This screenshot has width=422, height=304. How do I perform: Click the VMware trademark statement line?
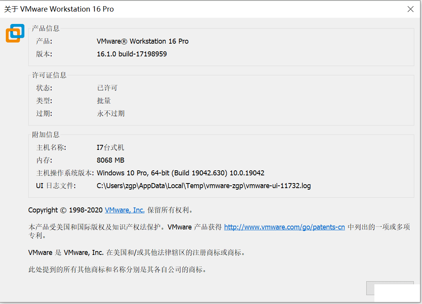tap(137, 253)
